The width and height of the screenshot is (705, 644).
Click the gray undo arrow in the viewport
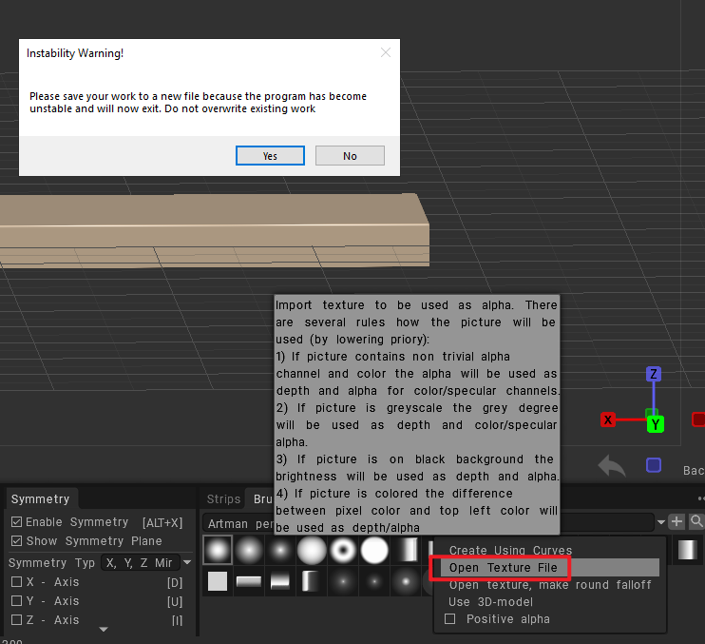[612, 466]
